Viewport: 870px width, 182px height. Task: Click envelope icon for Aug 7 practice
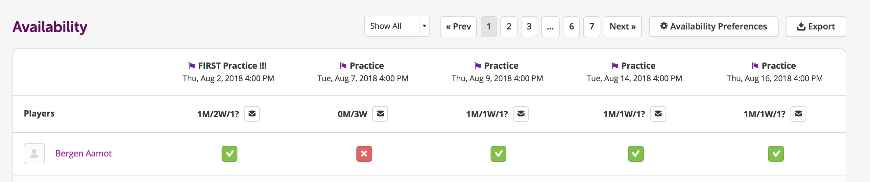click(380, 114)
